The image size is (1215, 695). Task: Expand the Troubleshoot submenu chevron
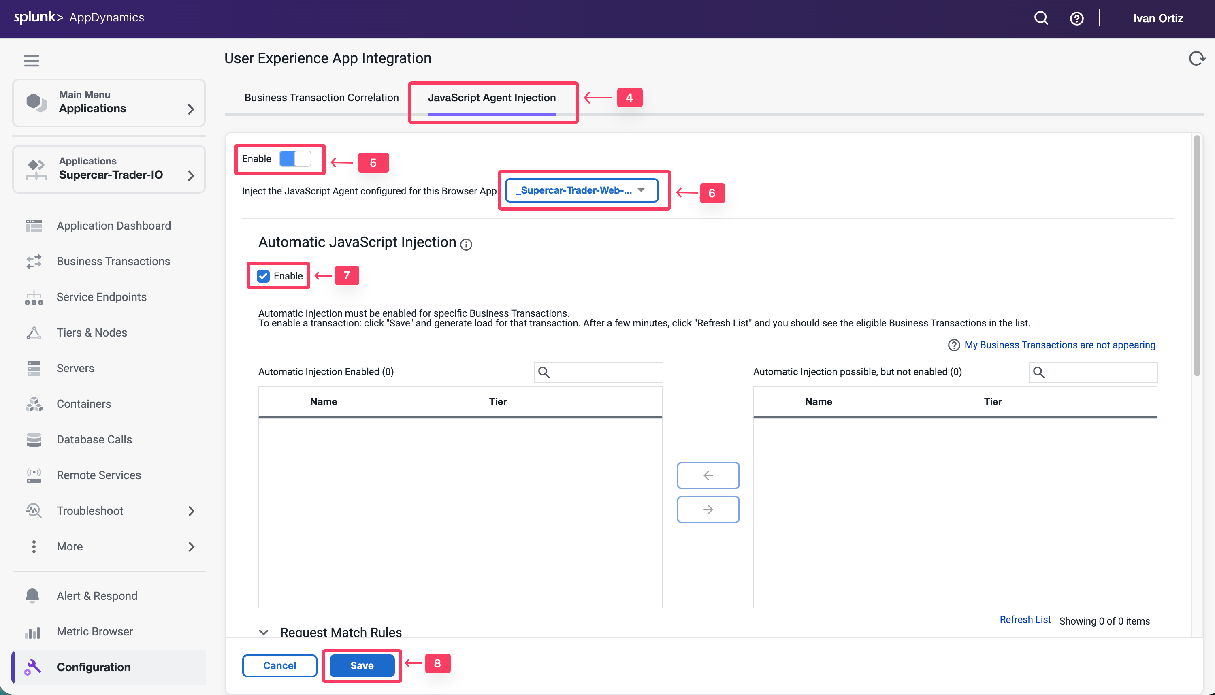[x=191, y=511]
